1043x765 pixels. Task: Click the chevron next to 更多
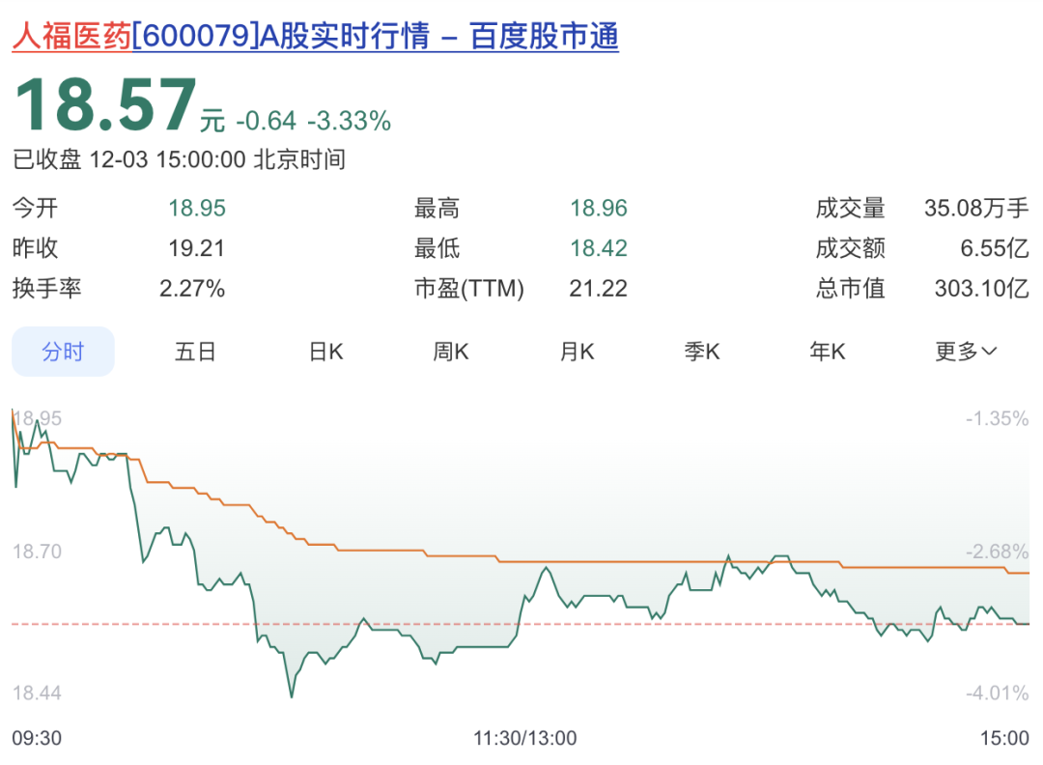(x=990, y=352)
